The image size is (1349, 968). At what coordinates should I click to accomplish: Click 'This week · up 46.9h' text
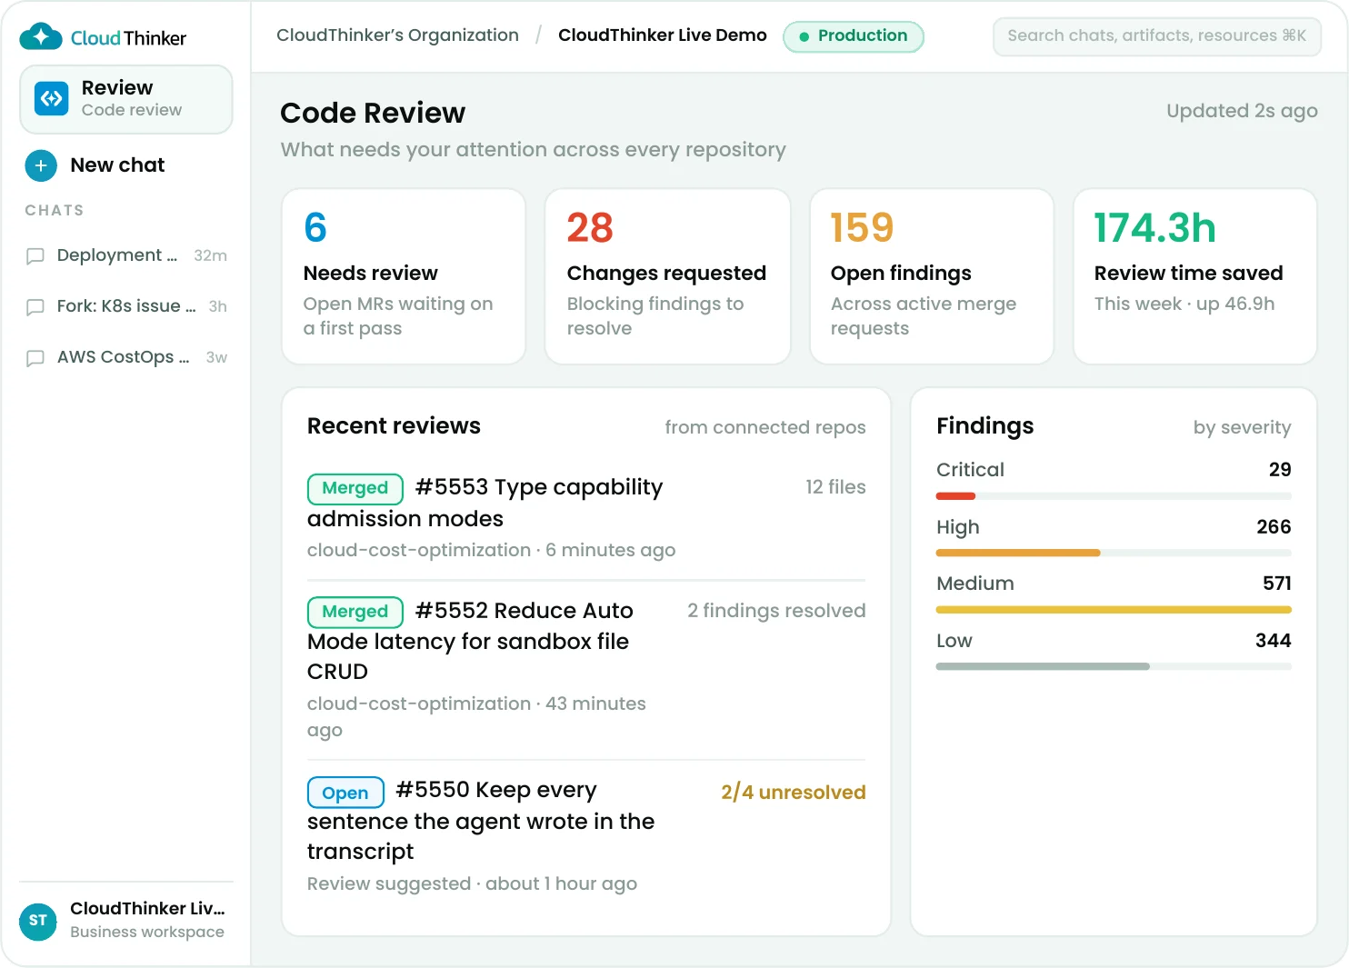click(x=1184, y=304)
